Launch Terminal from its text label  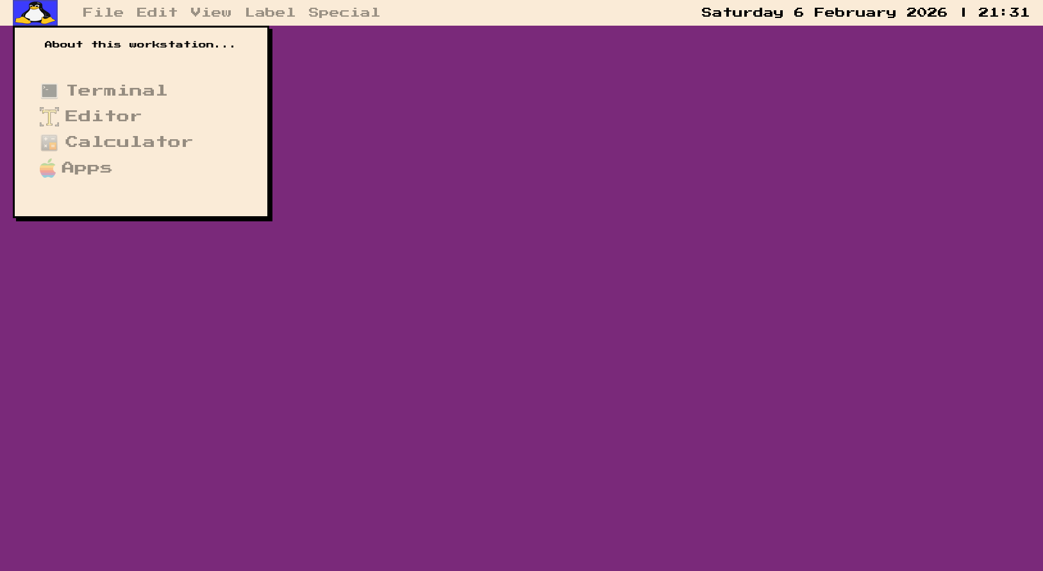[117, 90]
